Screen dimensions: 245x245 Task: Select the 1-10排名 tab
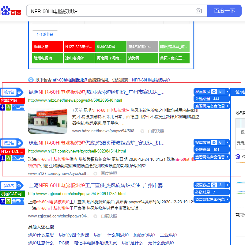pyautogui.click(x=45, y=34)
